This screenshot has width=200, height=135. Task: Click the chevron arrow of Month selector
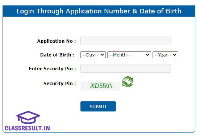(147, 55)
